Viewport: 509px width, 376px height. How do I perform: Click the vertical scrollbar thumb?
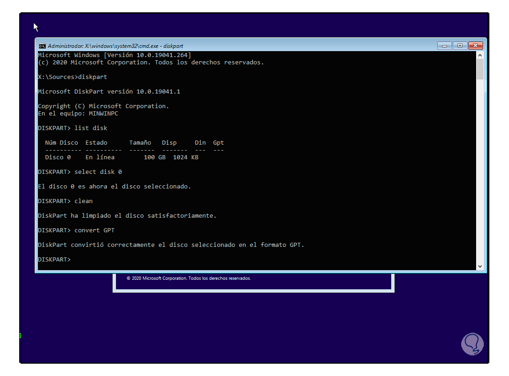pyautogui.click(x=480, y=68)
